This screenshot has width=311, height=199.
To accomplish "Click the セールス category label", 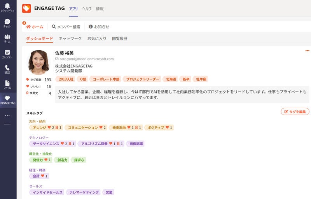I will click(35, 186).
